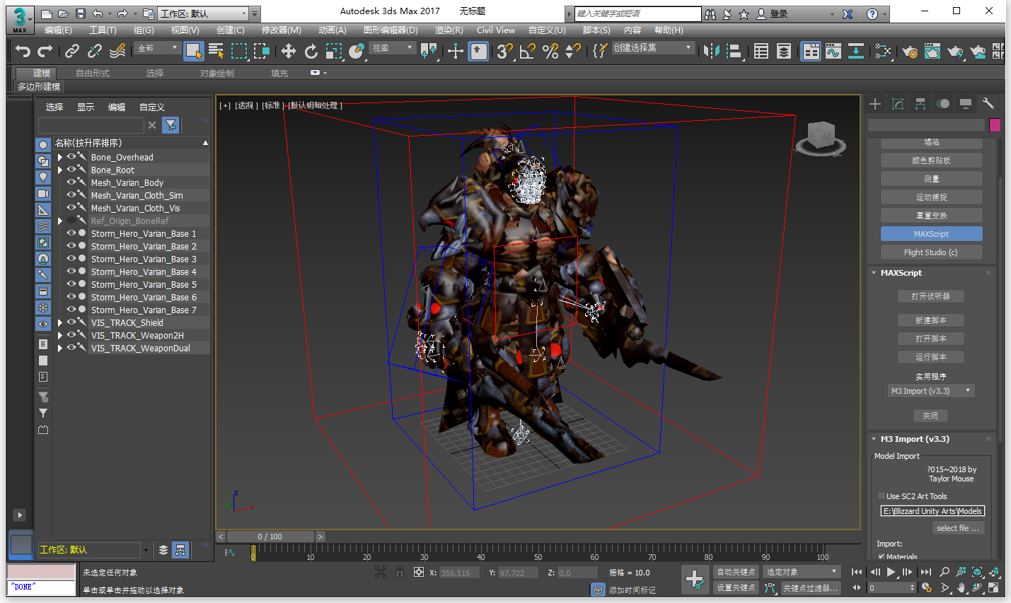Click the 运行脚本 button
This screenshot has width=1011, height=603.
930,357
